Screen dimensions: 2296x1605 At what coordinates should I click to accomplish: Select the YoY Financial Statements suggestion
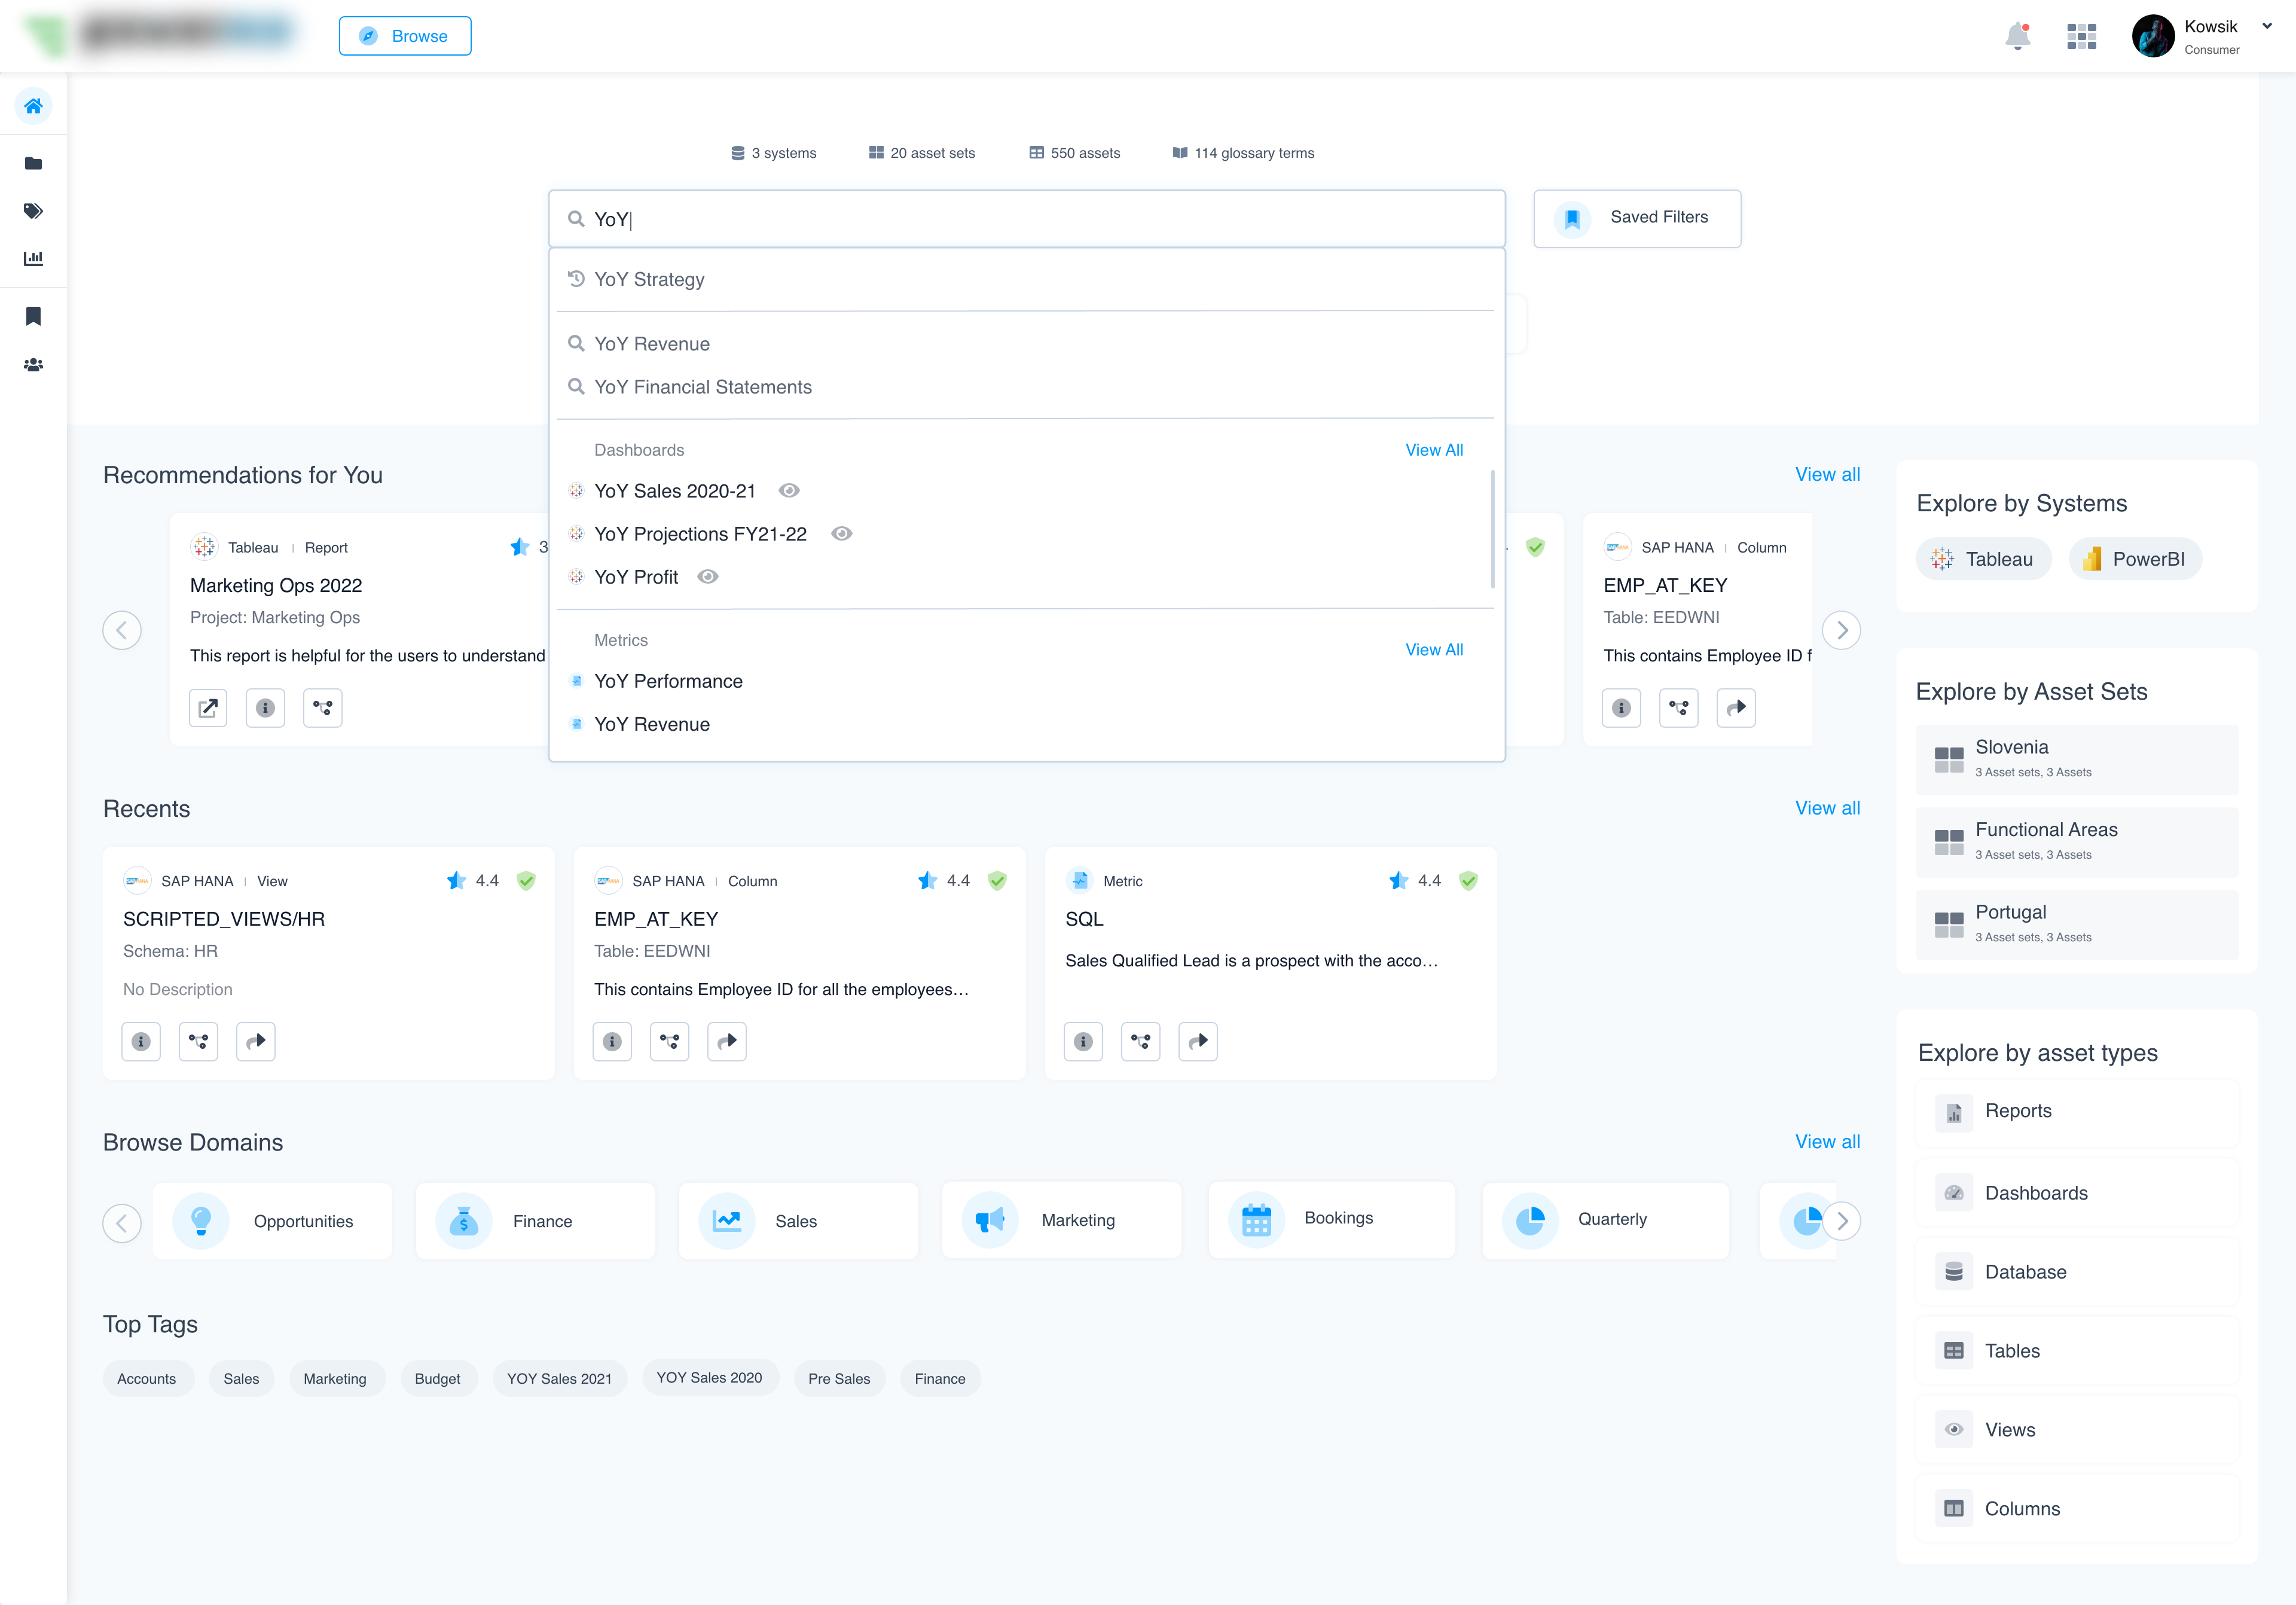[x=702, y=387]
